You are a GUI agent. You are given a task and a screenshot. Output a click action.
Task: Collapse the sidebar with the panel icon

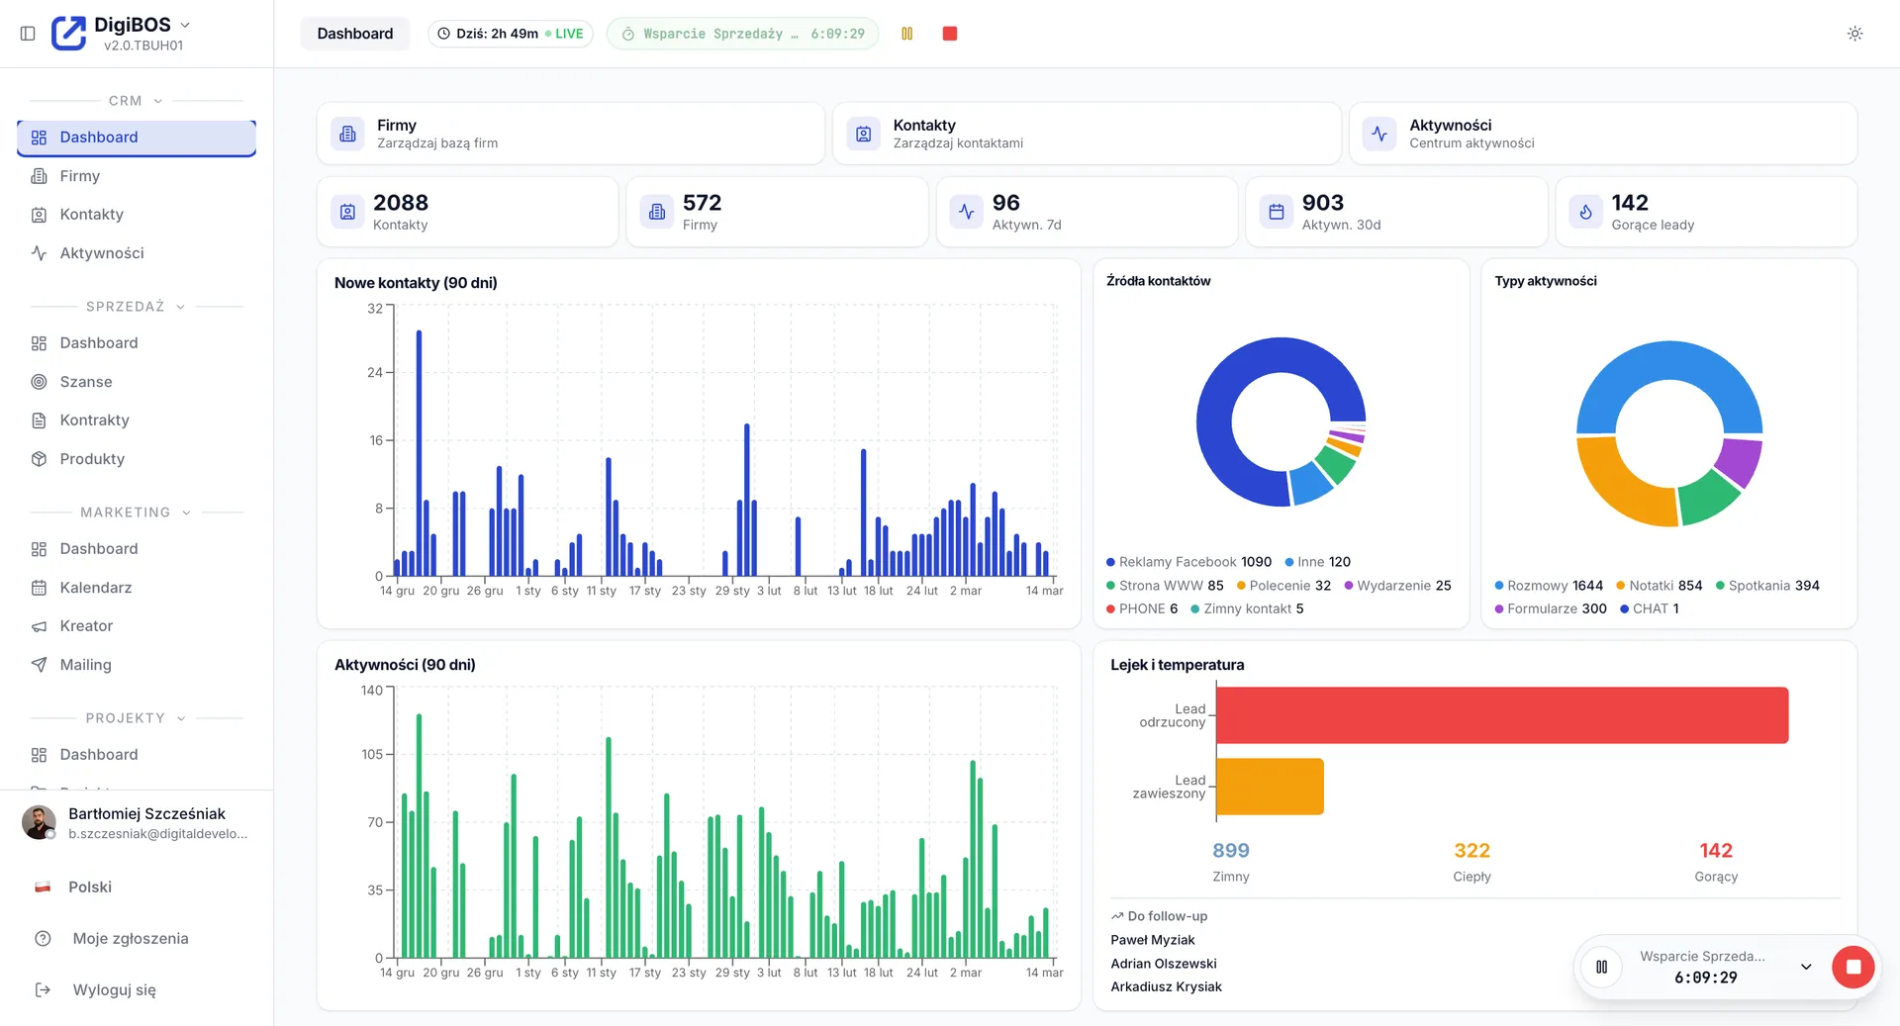(28, 34)
